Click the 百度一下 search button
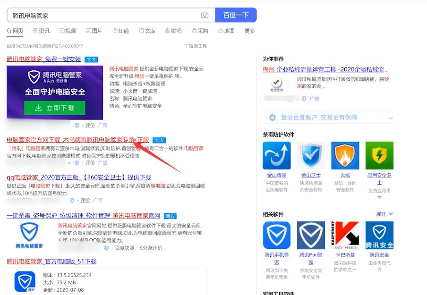This screenshot has width=427, height=295. pos(236,15)
